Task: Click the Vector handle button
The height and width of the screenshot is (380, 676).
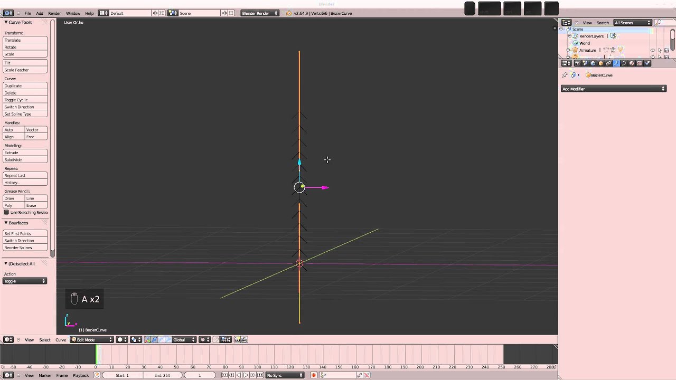Action: pyautogui.click(x=36, y=130)
